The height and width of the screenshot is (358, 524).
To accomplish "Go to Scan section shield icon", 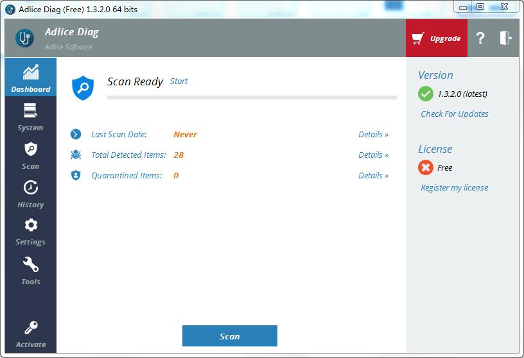I will [x=31, y=149].
